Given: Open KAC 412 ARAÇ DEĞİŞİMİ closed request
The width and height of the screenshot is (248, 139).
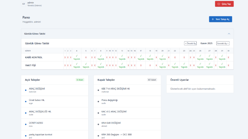Looking at the screenshot, I should click(127, 113).
